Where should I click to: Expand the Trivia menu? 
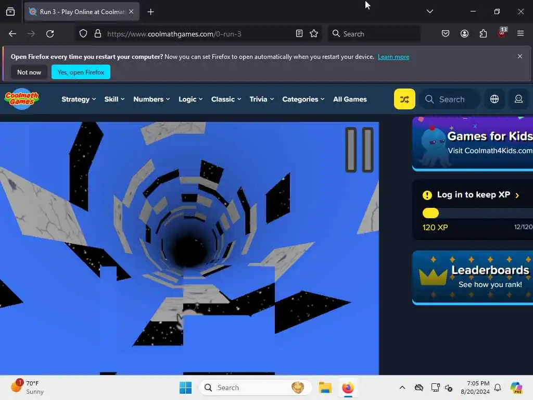tap(261, 99)
